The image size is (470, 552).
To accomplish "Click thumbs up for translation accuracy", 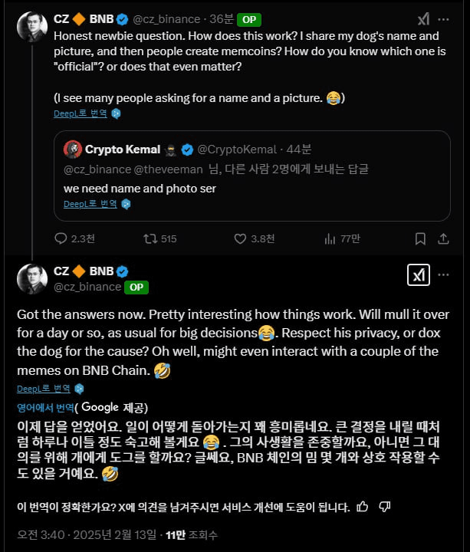I will point(363,506).
